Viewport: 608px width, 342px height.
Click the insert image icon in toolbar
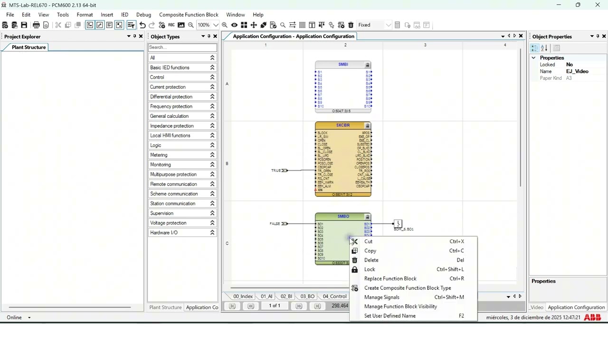181,25
